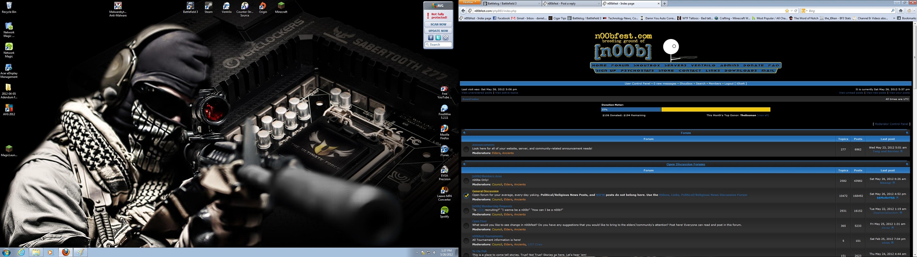Click View unanswered posts link
This screenshot has height=257, width=917.
[x=477, y=93]
